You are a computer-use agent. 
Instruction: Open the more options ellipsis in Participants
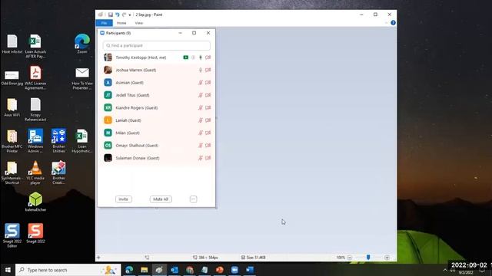(193, 199)
